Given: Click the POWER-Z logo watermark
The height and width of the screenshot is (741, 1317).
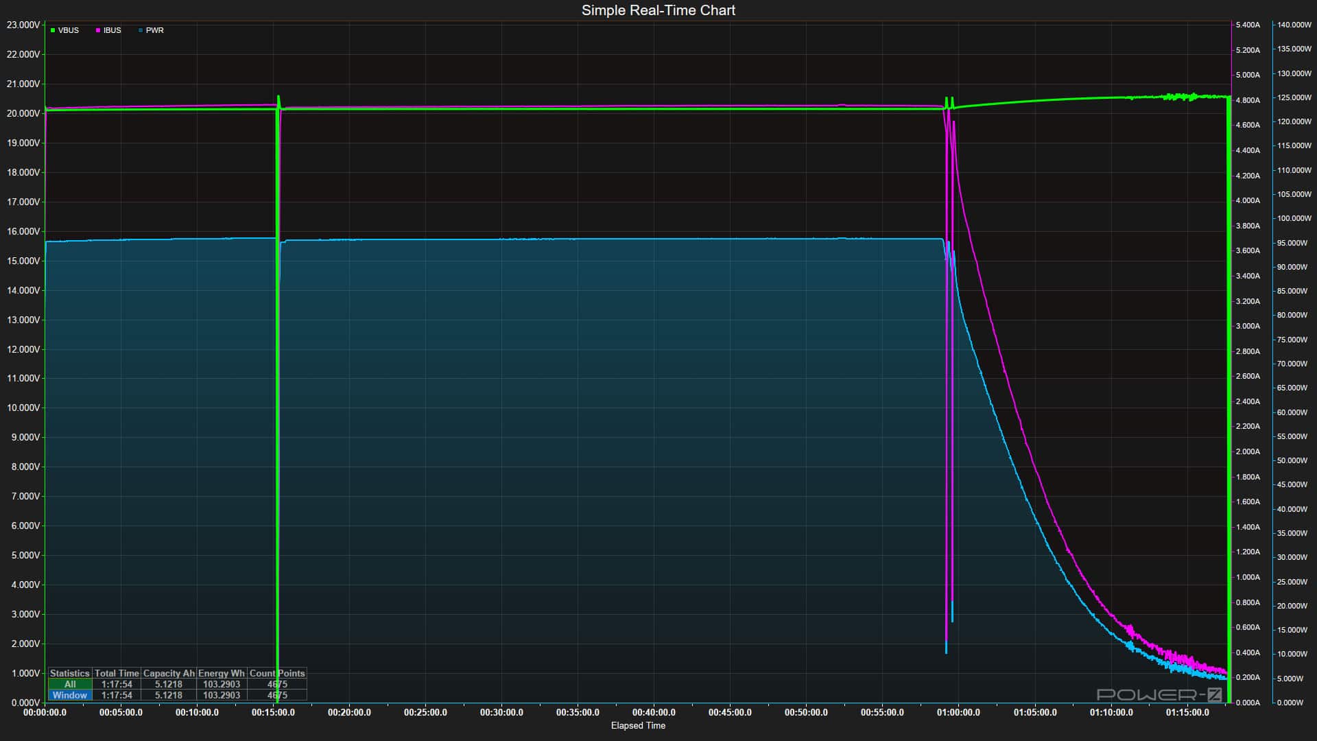Looking at the screenshot, I should click(x=1159, y=694).
